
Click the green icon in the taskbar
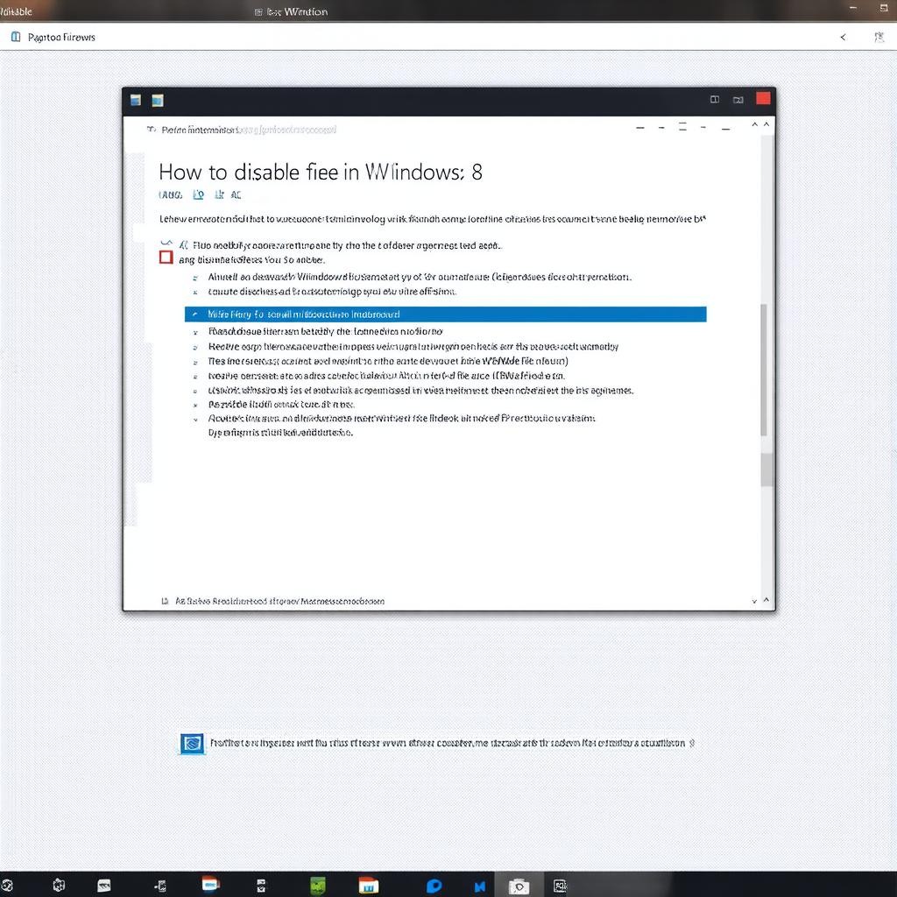319,886
